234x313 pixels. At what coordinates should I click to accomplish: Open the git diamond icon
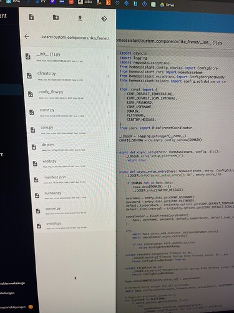(x=104, y=19)
